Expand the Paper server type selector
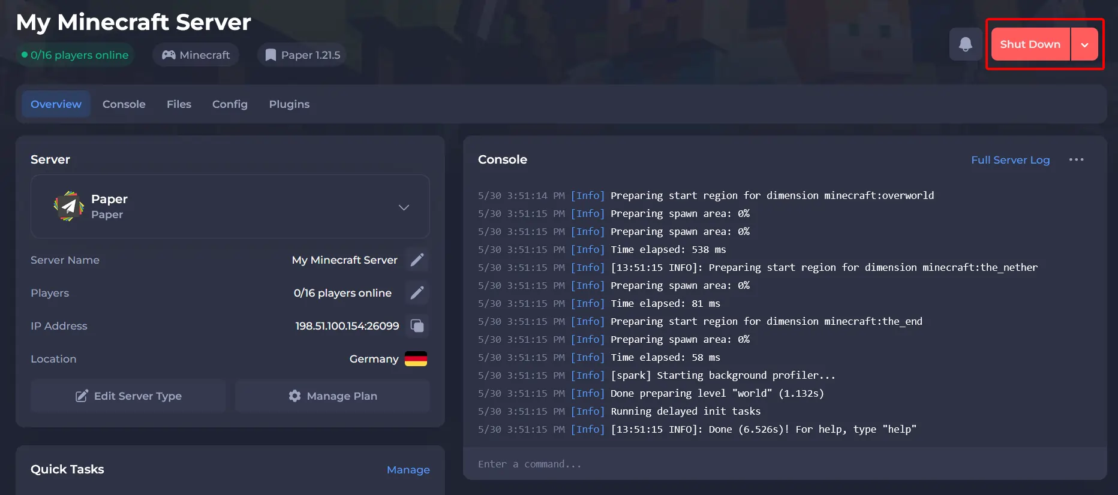Screen dimensions: 1118x495 pos(230,207)
